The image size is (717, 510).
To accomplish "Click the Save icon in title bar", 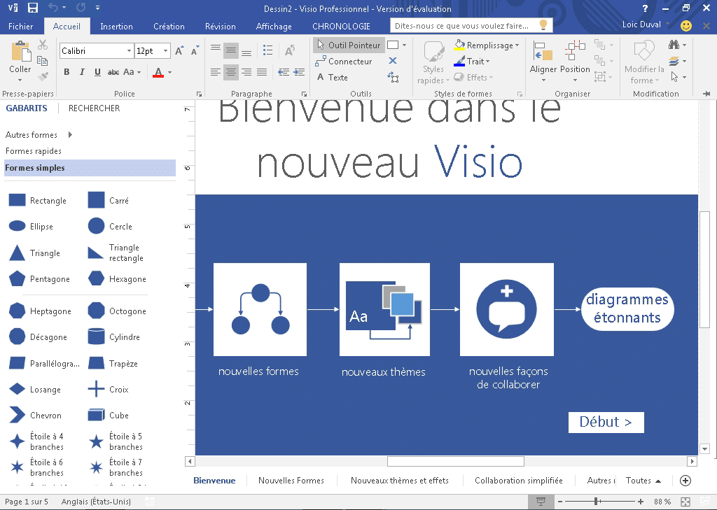I will pos(32,7).
